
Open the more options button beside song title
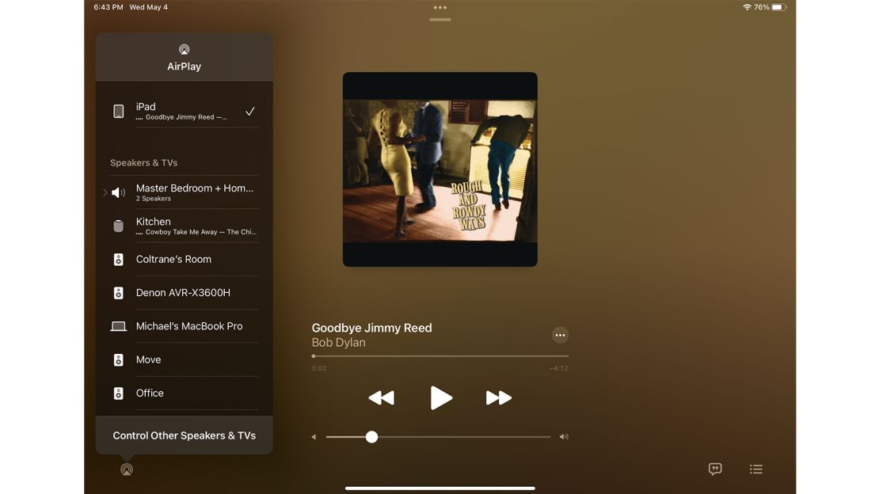(x=559, y=336)
